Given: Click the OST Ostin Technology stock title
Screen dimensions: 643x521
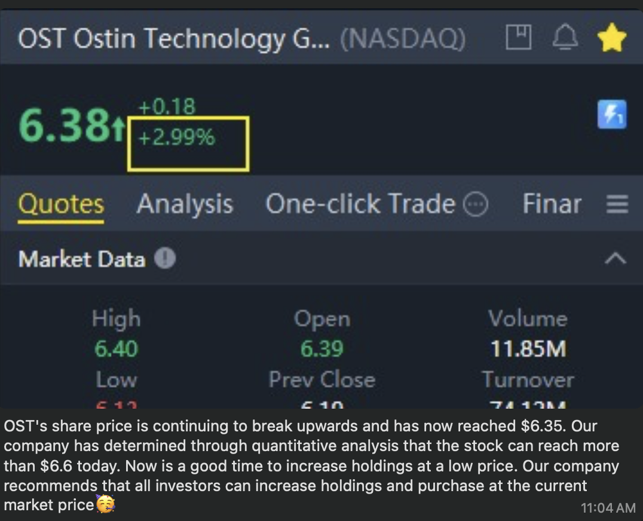Looking at the screenshot, I should click(x=173, y=38).
